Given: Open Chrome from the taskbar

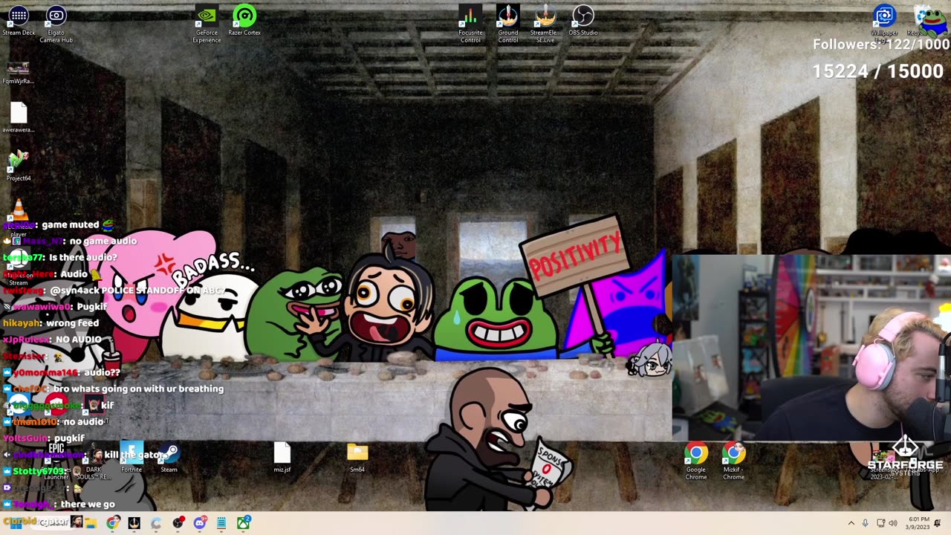Looking at the screenshot, I should pyautogui.click(x=112, y=523).
